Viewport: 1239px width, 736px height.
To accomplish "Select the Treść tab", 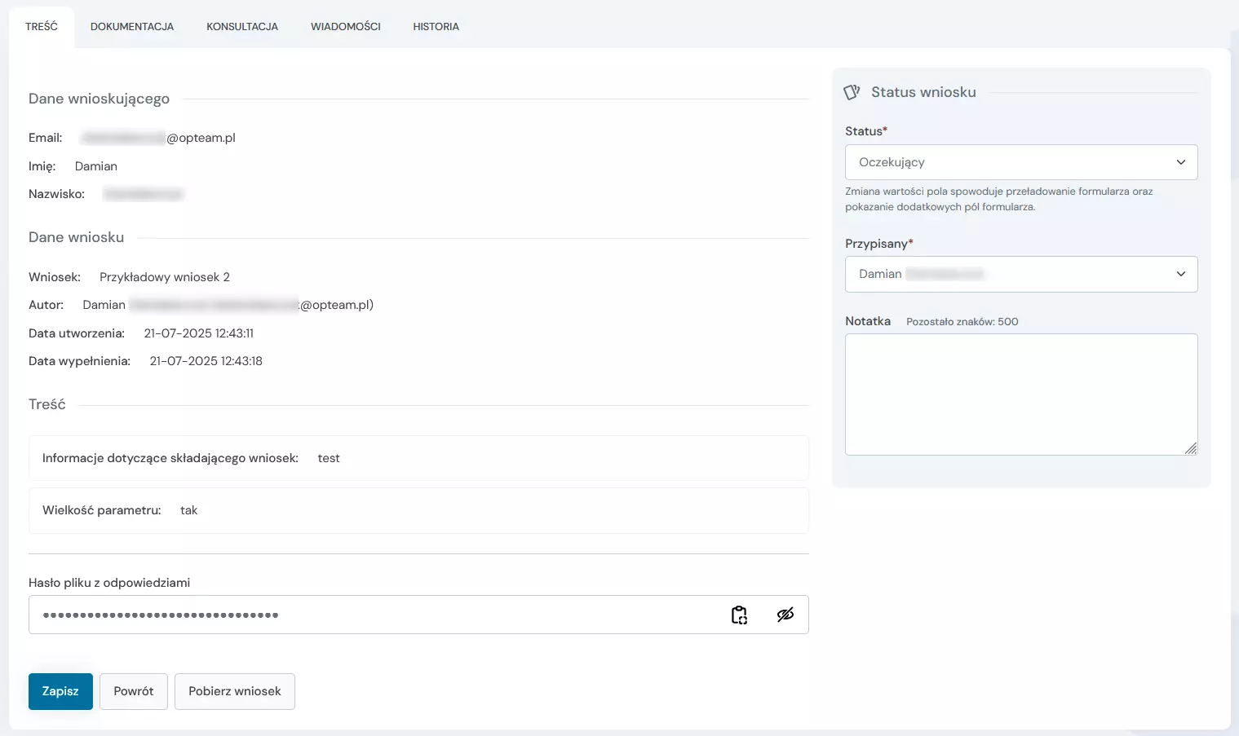I will click(x=42, y=27).
